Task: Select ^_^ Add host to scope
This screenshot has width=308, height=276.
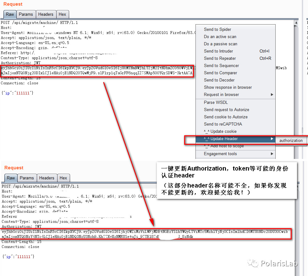Action: point(235,146)
